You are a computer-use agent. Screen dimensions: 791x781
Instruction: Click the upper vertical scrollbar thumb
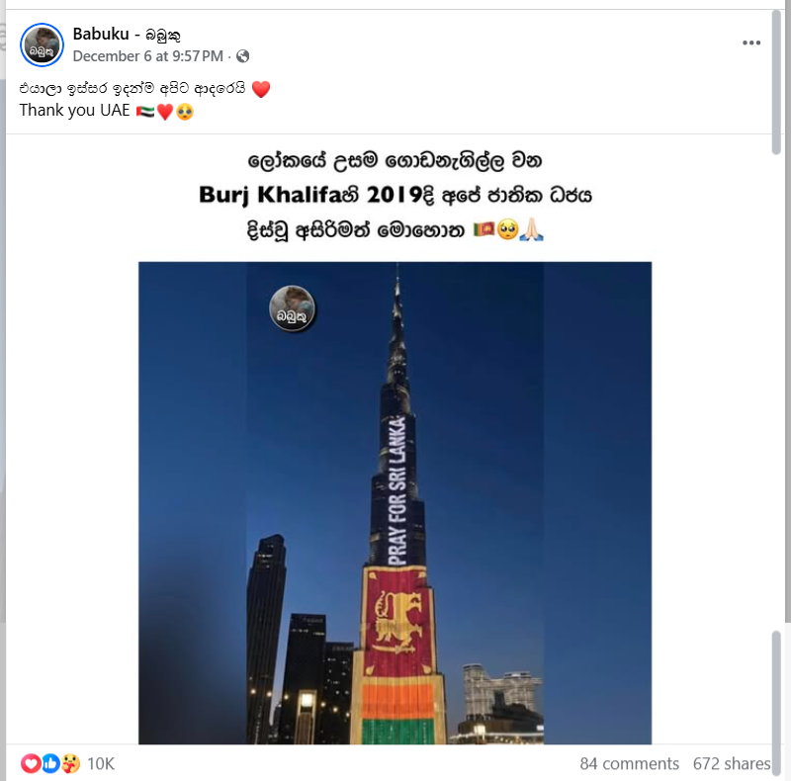click(776, 82)
